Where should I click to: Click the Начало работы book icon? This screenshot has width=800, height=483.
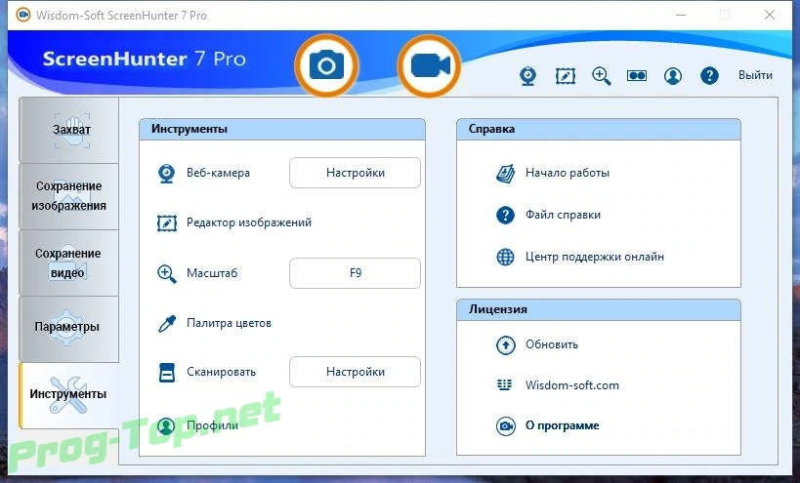[x=506, y=174]
